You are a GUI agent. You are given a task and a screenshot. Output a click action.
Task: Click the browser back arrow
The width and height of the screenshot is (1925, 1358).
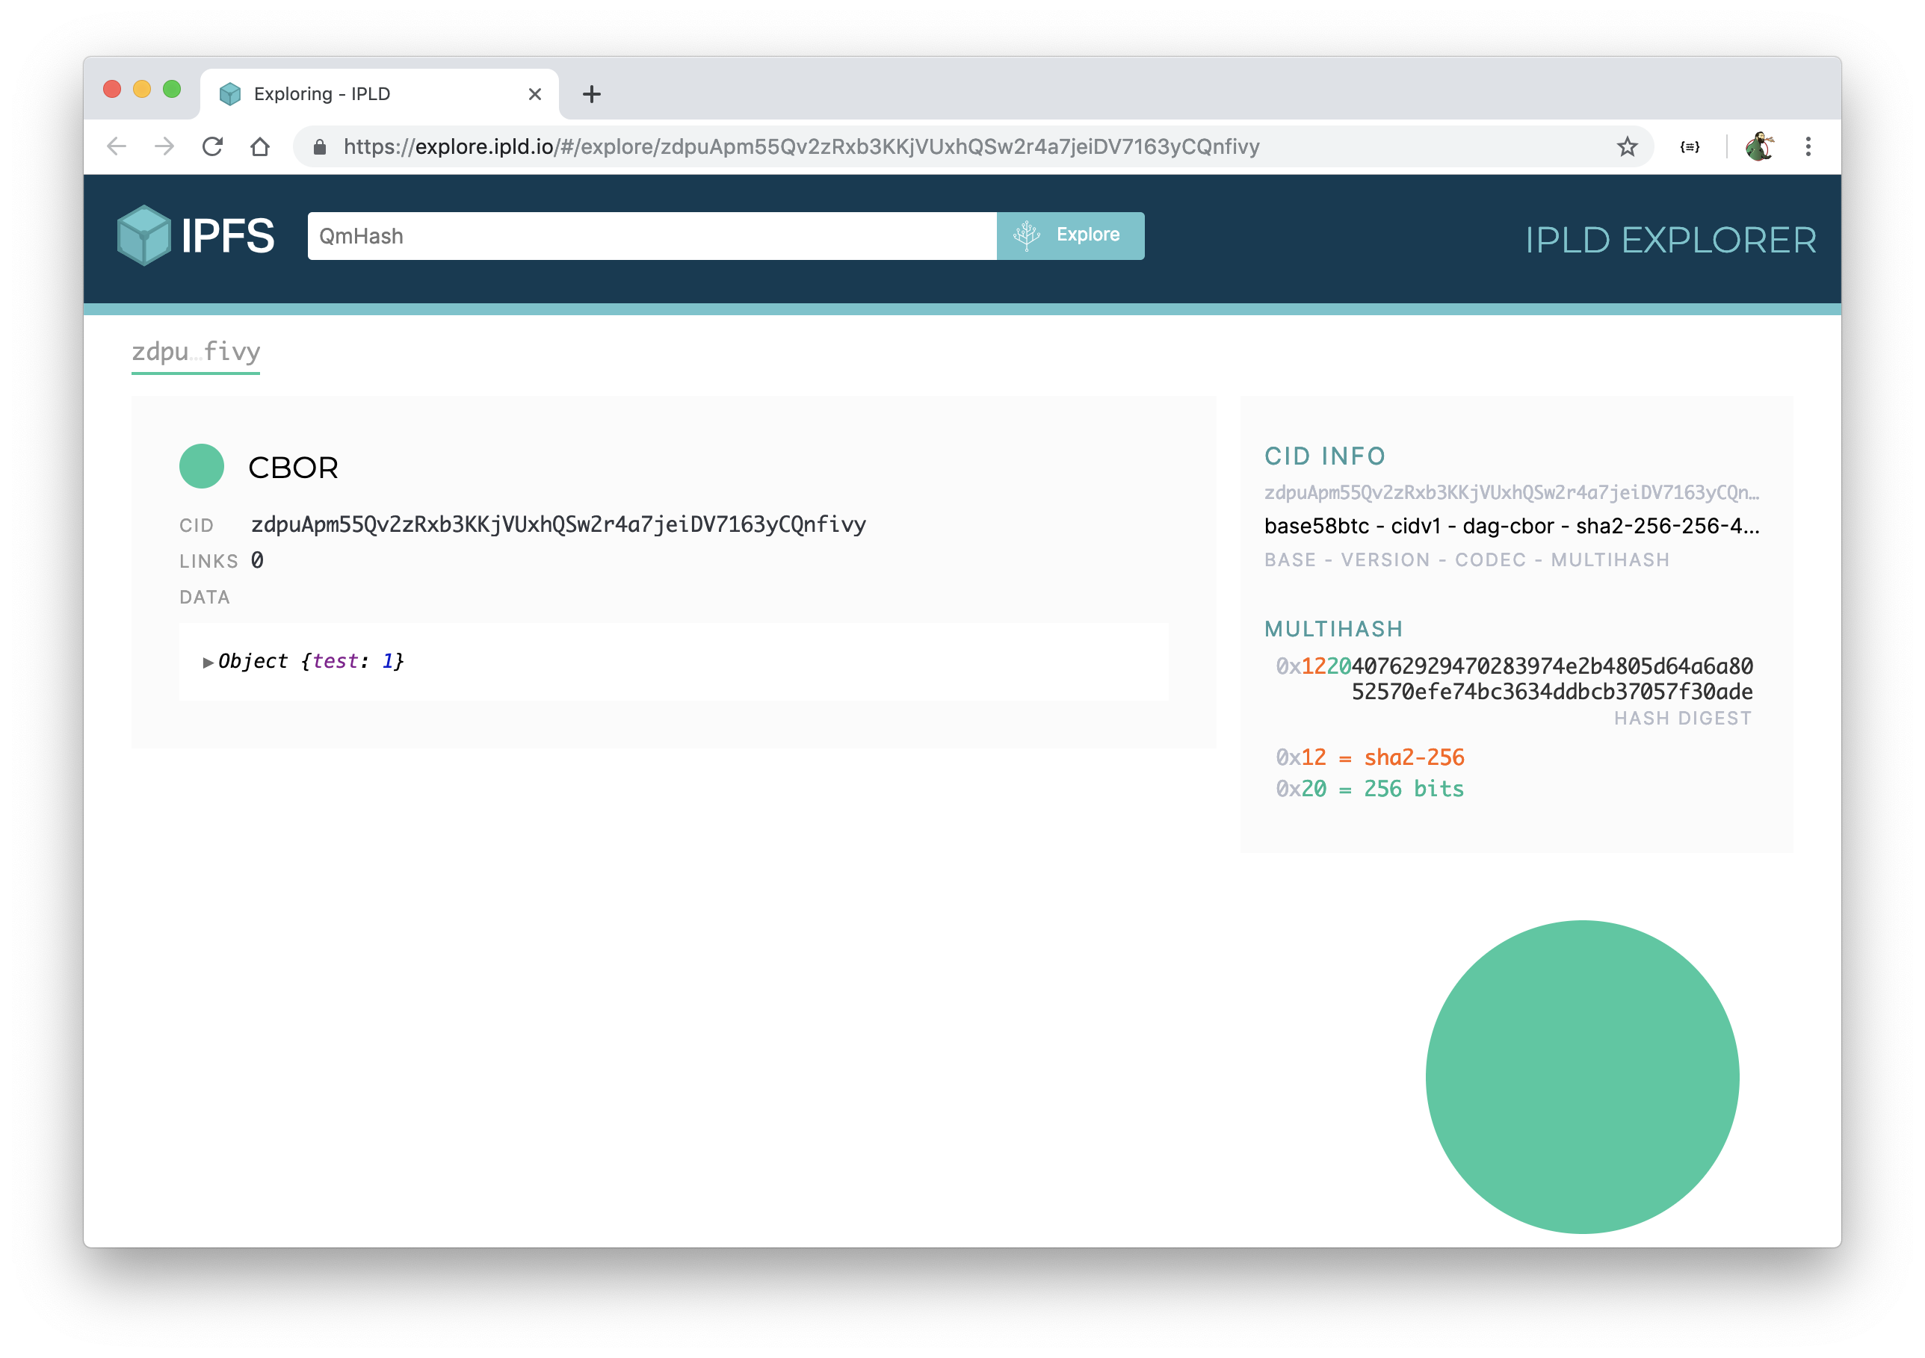click(x=117, y=146)
